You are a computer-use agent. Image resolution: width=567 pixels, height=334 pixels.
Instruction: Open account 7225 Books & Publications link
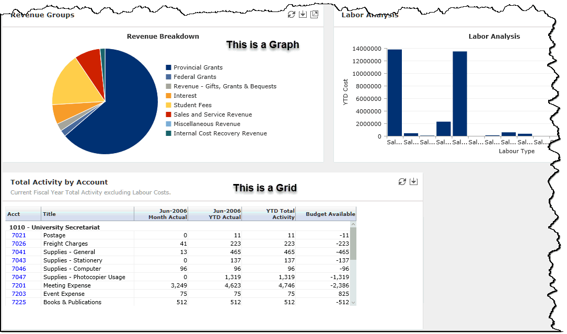click(x=19, y=302)
